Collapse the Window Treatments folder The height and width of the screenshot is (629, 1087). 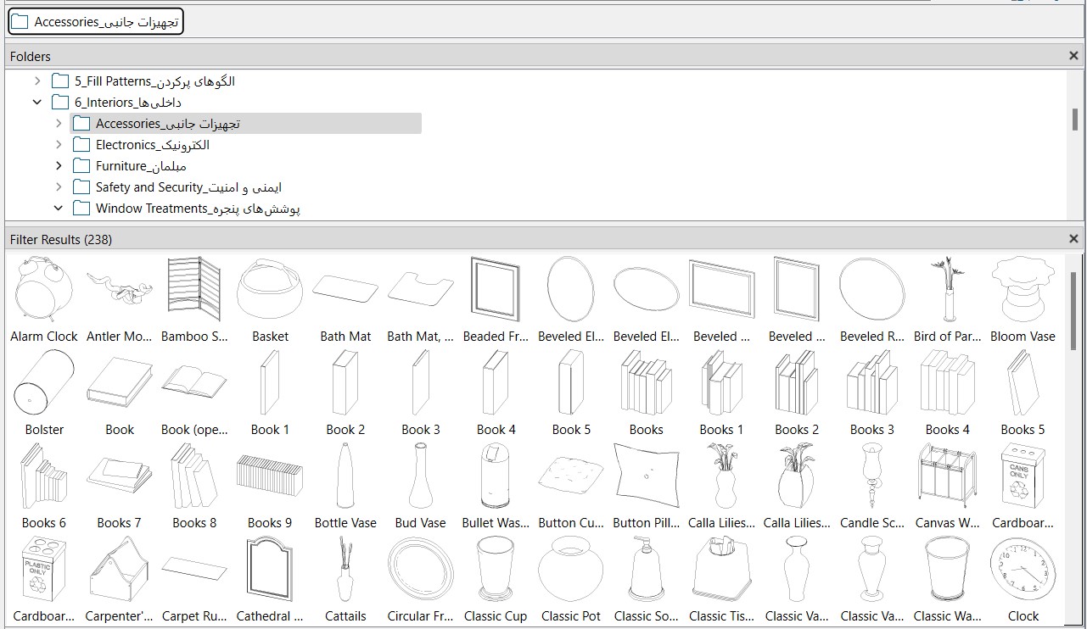(x=59, y=209)
